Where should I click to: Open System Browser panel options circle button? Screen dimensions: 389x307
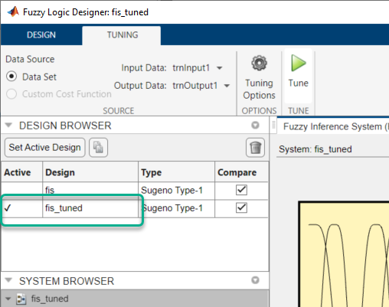tap(255, 280)
